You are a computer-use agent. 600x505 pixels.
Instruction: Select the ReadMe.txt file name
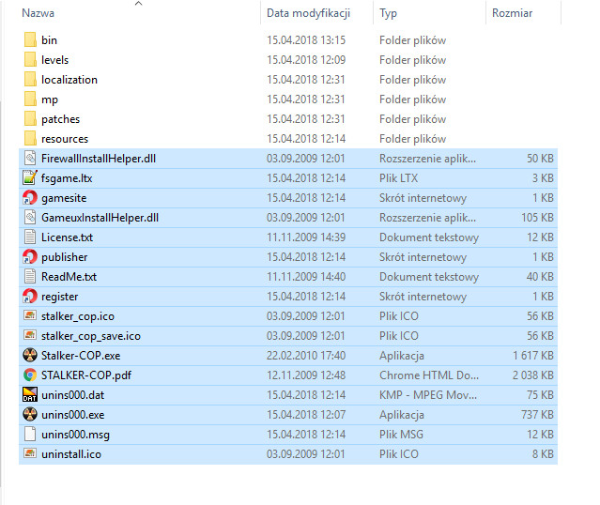69,277
